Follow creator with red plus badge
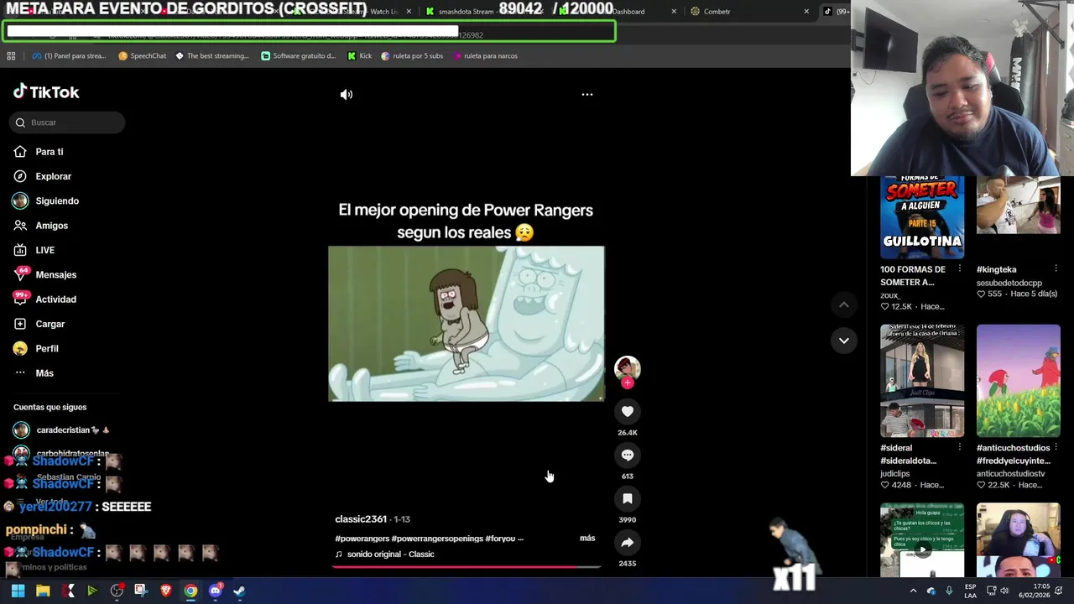The width and height of the screenshot is (1074, 604). 627,383
